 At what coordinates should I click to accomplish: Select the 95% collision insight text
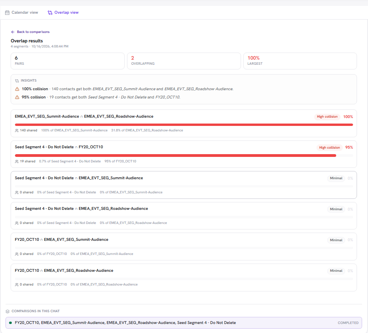tap(101, 97)
